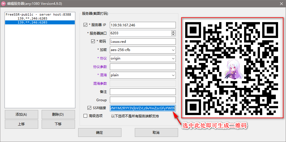The image size is (286, 142).
Task: Open the encryption method dropdown aes-256-cfb
Action: tap(143, 50)
